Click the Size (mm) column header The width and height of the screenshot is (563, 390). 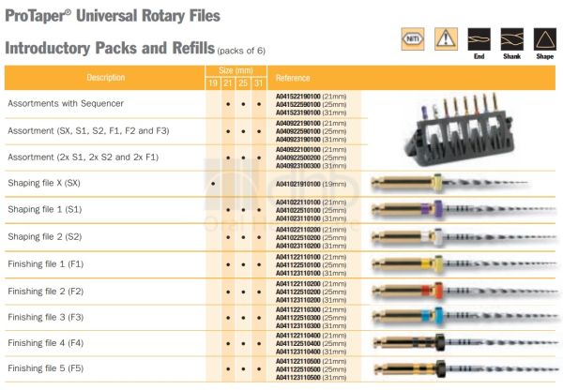tap(236, 70)
